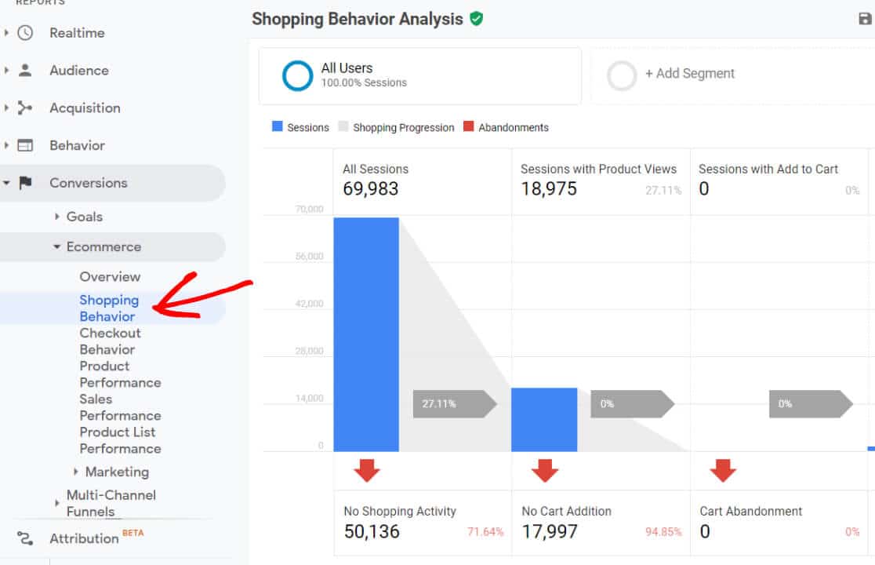Screen dimensions: 875x565
Task: Collapse the Ecommerce submenu arrow
Action: [57, 246]
